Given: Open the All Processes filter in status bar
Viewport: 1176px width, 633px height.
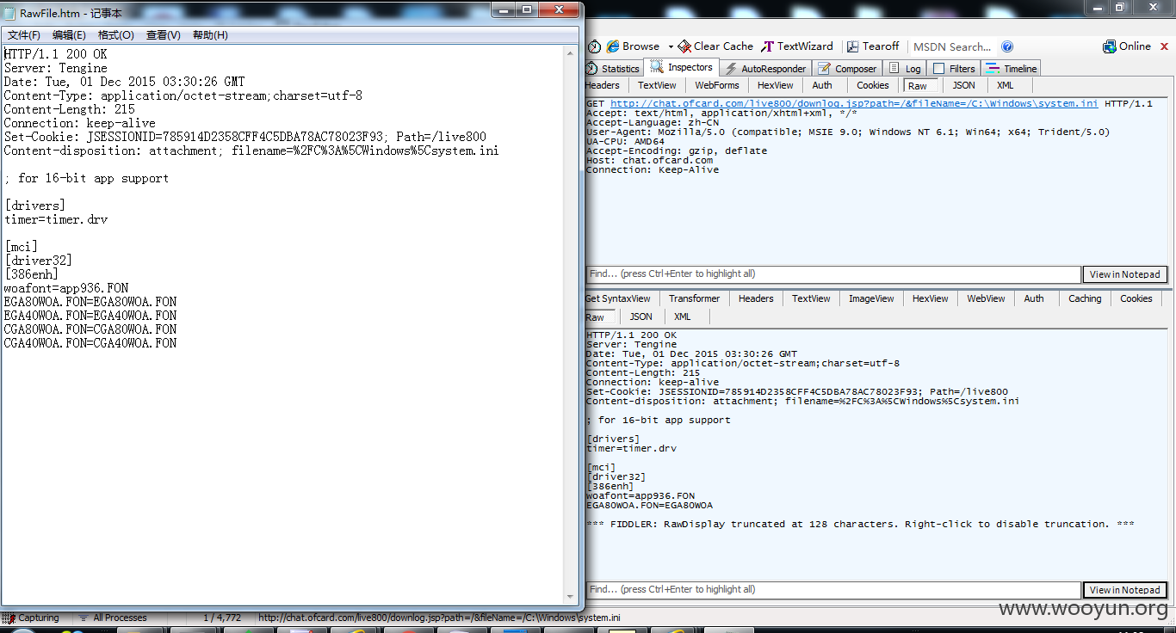Looking at the screenshot, I should [113, 618].
